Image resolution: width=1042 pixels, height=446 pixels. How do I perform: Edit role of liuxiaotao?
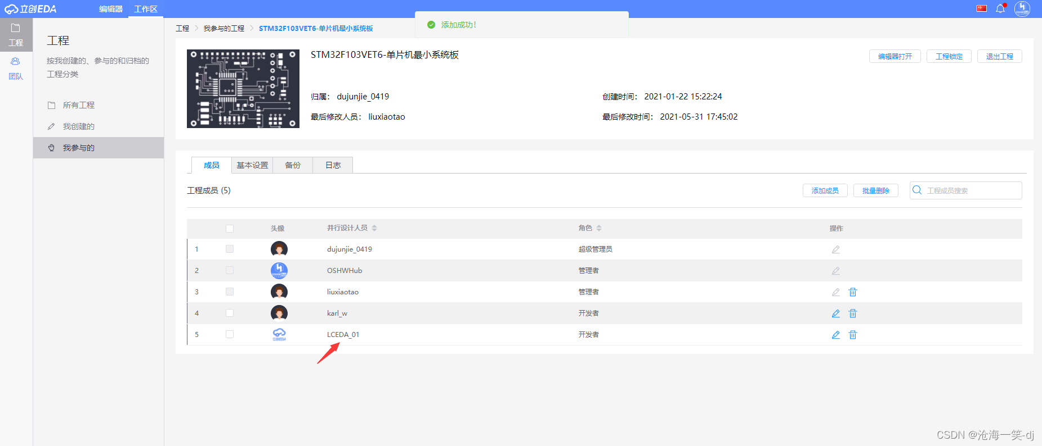click(836, 292)
